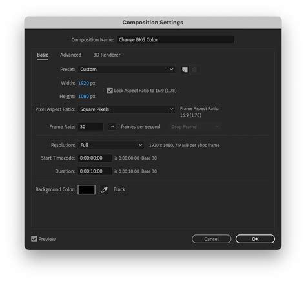The height and width of the screenshot is (282, 306).
Task: Click the 'Background Color:' label
Action: pyautogui.click(x=56, y=189)
